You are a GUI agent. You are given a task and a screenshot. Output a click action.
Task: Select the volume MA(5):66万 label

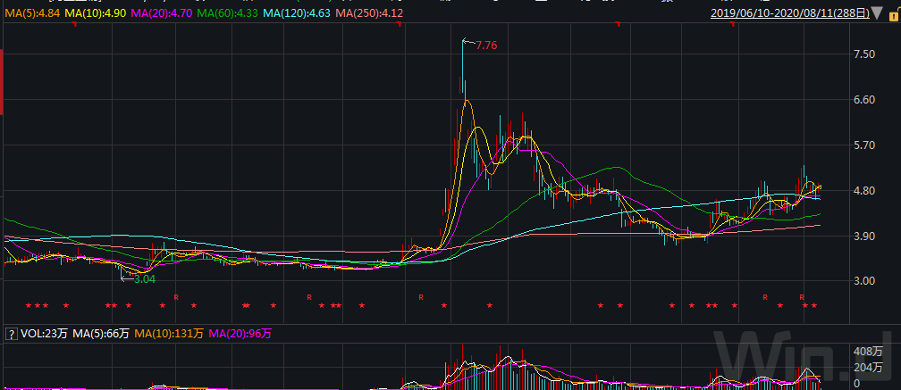(100, 334)
